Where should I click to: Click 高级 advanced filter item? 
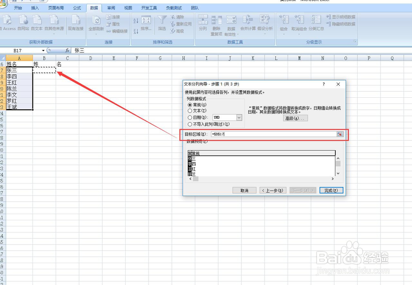coord(177,31)
